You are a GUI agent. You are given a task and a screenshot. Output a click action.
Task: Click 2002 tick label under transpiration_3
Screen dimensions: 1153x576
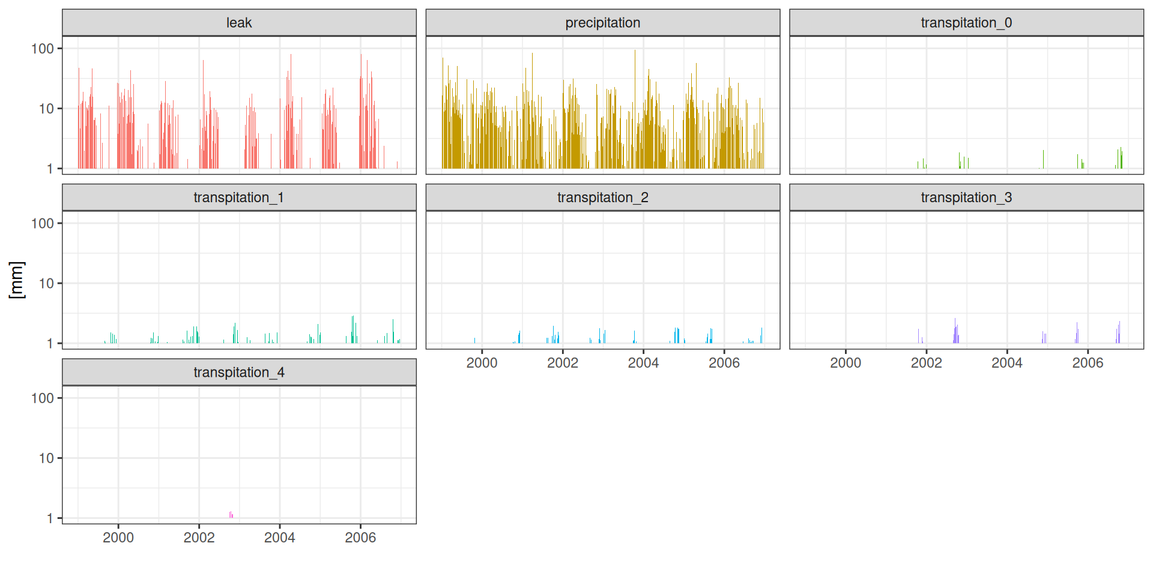tap(926, 363)
